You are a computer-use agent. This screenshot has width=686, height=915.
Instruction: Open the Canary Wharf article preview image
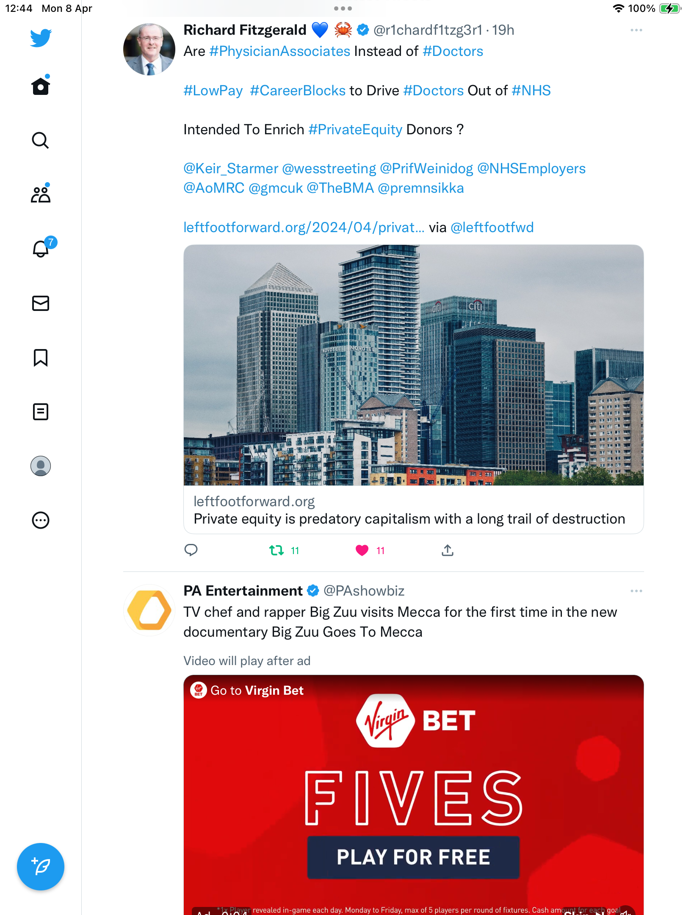414,365
